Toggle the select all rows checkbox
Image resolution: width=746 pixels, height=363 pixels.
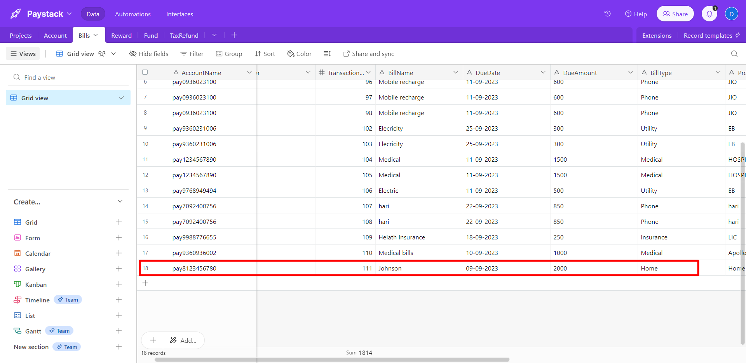[145, 72]
